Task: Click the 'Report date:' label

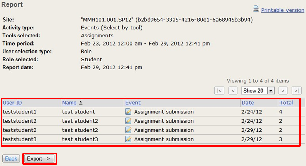Action: (x=18, y=67)
